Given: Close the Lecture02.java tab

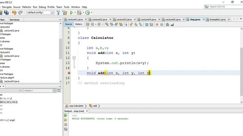Looking at the screenshot, I should (110, 19).
